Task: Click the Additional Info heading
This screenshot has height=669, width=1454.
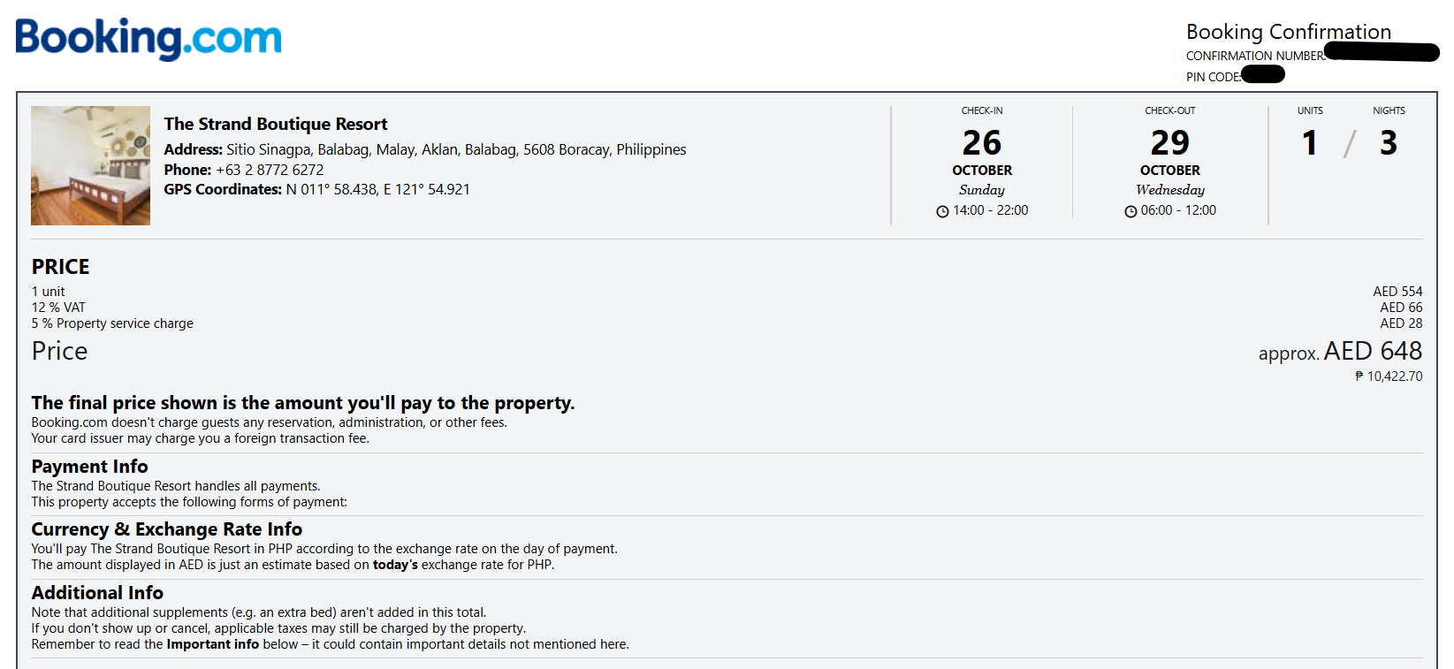Action: (97, 593)
